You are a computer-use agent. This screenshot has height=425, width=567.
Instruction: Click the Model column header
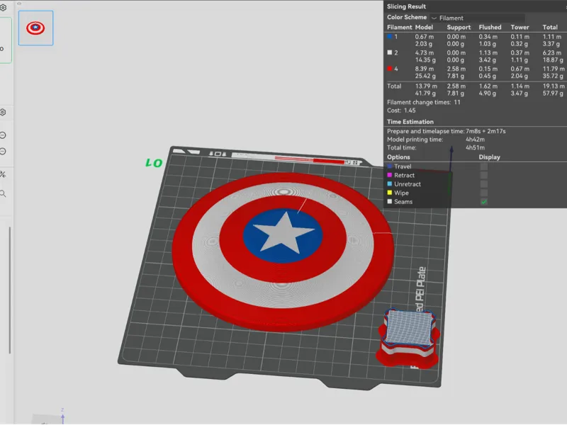tap(424, 27)
